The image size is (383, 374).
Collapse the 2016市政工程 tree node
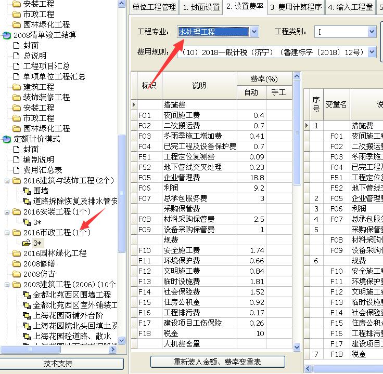click(7, 233)
